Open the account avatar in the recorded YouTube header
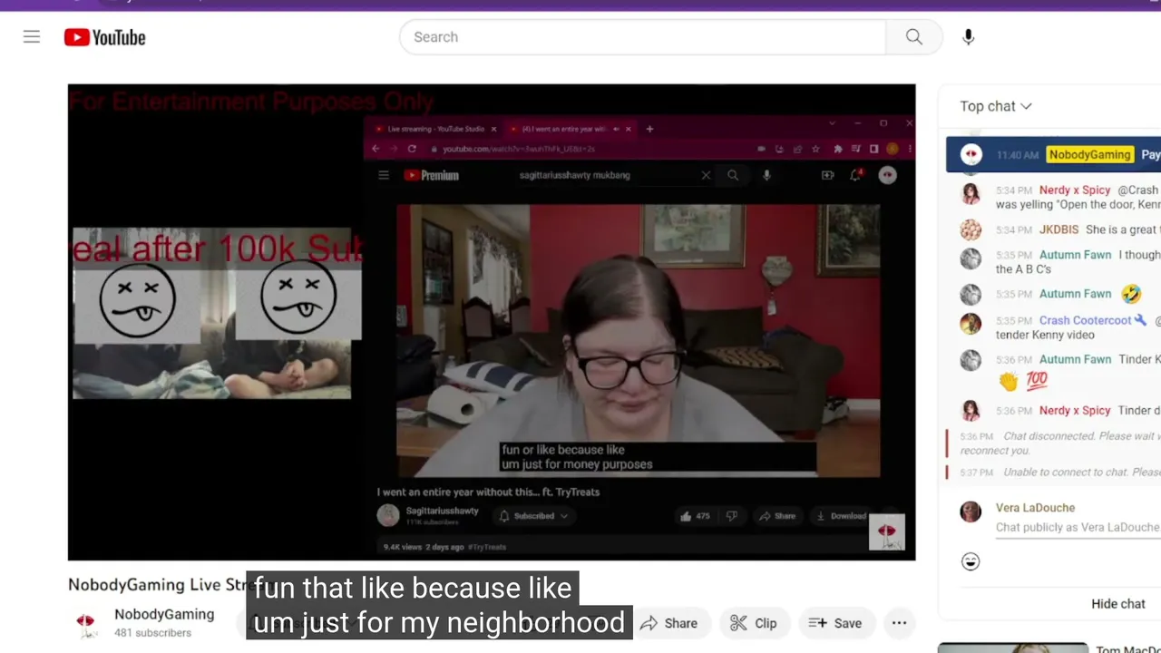 887,176
